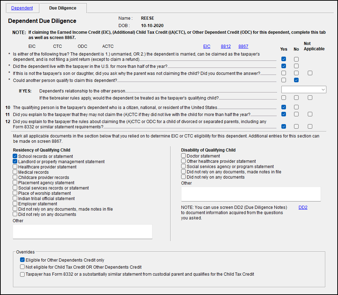Check disability Did not rely on any documents
Viewport: 338px width, 295px height.
coord(184,177)
